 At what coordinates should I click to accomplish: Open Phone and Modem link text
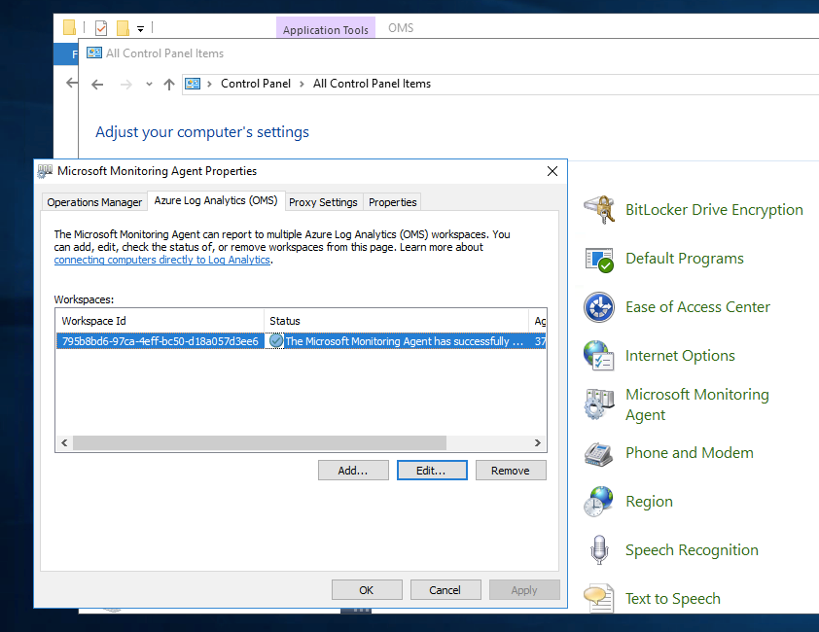(690, 453)
